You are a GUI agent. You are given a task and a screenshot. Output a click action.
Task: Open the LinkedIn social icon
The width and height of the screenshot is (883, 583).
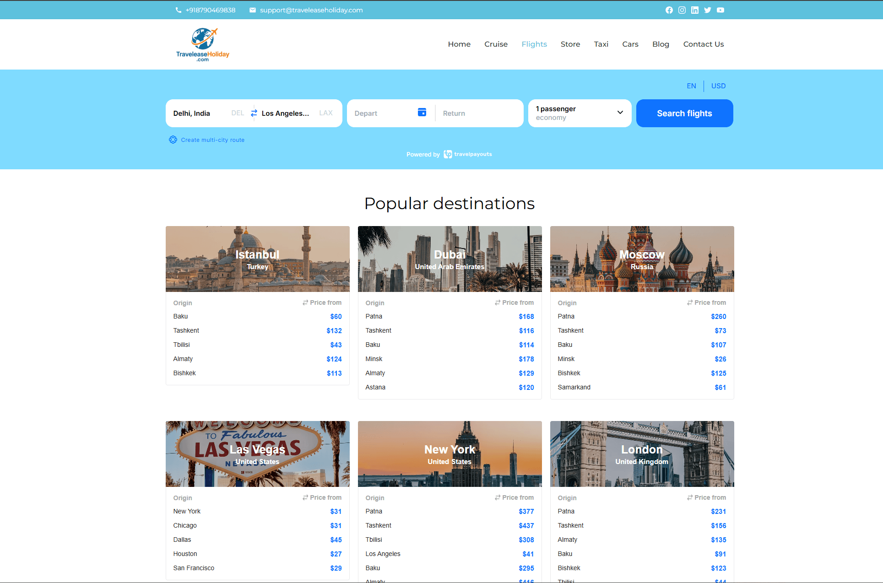tap(694, 10)
